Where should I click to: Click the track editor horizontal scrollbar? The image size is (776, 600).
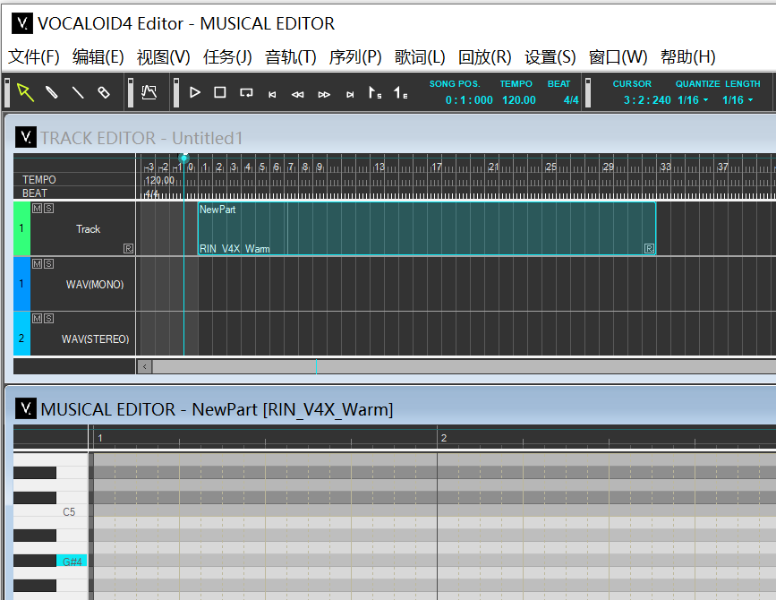pos(465,367)
